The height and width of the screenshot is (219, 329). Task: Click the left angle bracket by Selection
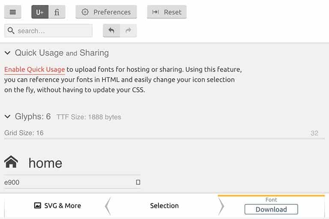(108, 206)
